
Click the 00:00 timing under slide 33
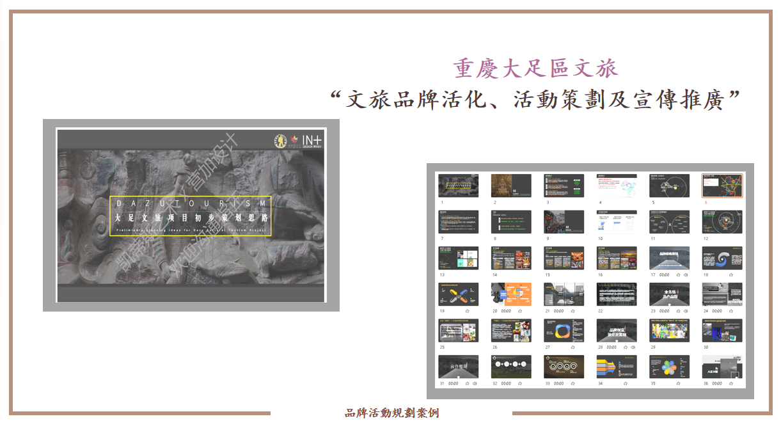click(559, 384)
